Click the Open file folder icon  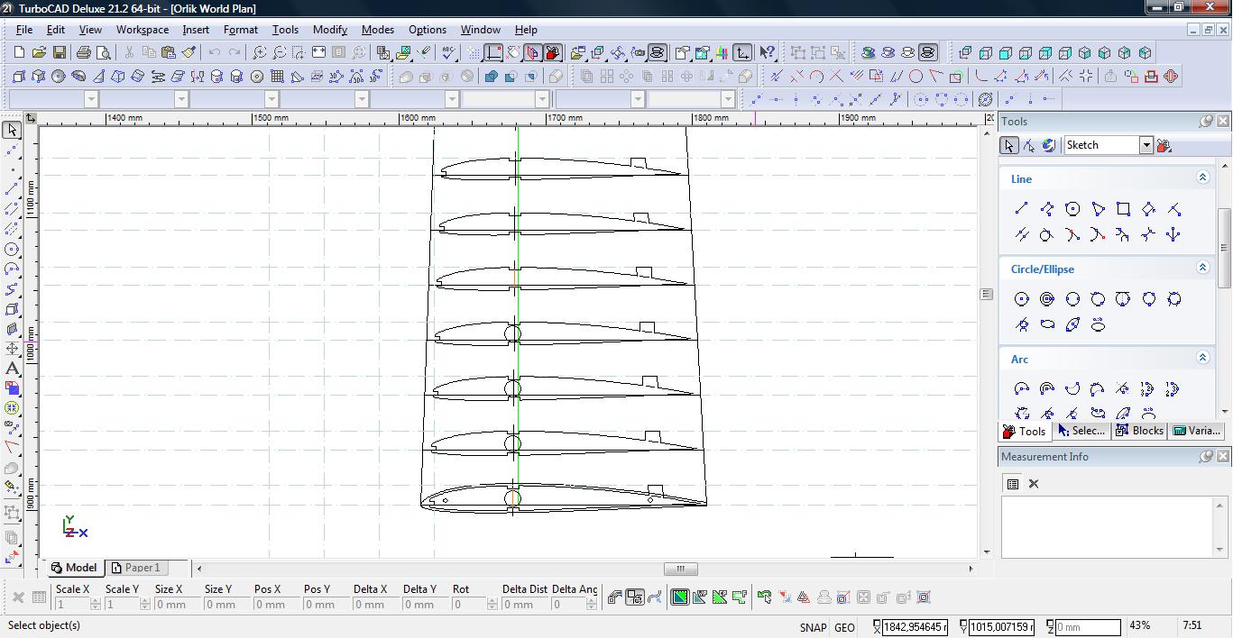tap(40, 53)
